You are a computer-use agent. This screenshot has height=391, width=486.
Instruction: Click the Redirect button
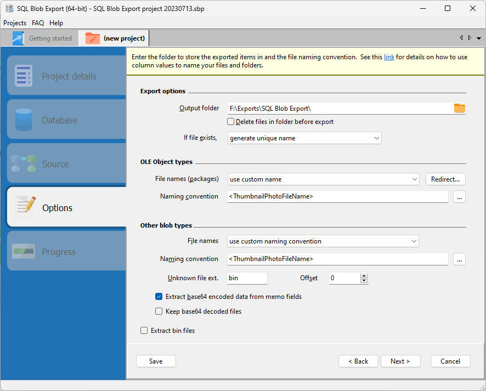point(445,179)
